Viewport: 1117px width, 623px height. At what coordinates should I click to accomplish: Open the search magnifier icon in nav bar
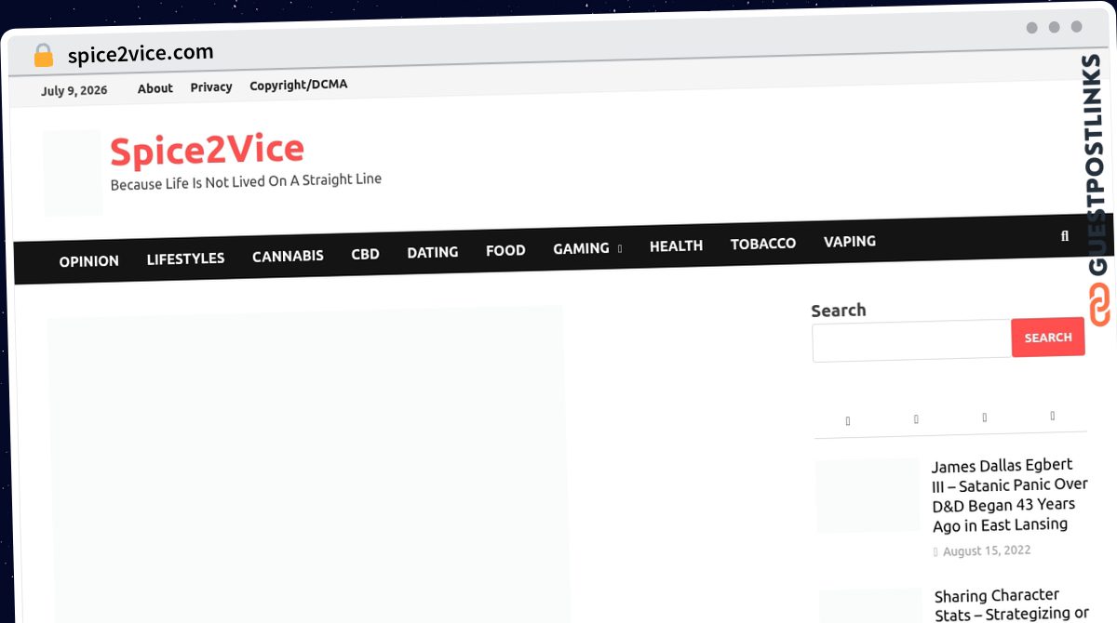pyautogui.click(x=1065, y=236)
